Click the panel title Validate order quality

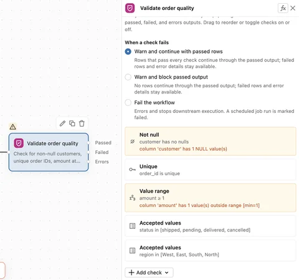(x=167, y=8)
